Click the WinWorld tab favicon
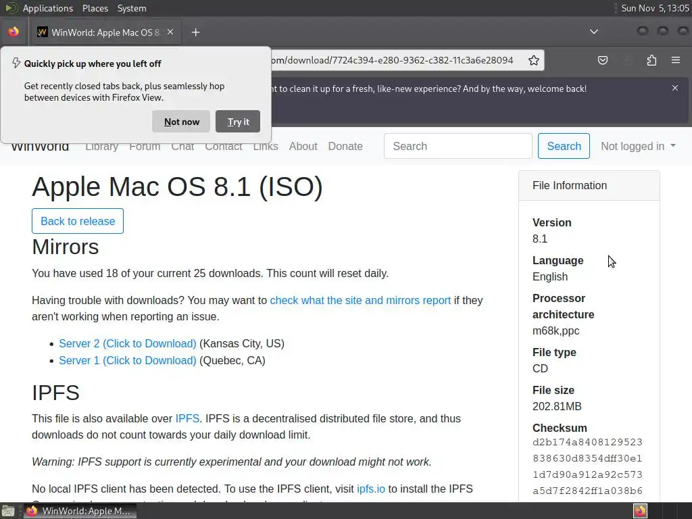The width and height of the screenshot is (692, 519). [43, 32]
